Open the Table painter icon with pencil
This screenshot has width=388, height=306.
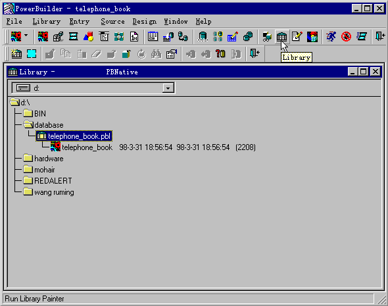[x=233, y=37]
